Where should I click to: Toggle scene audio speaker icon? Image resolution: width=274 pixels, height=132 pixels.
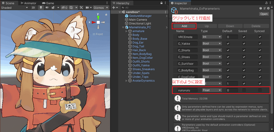pyautogui.click(x=47, y=8)
